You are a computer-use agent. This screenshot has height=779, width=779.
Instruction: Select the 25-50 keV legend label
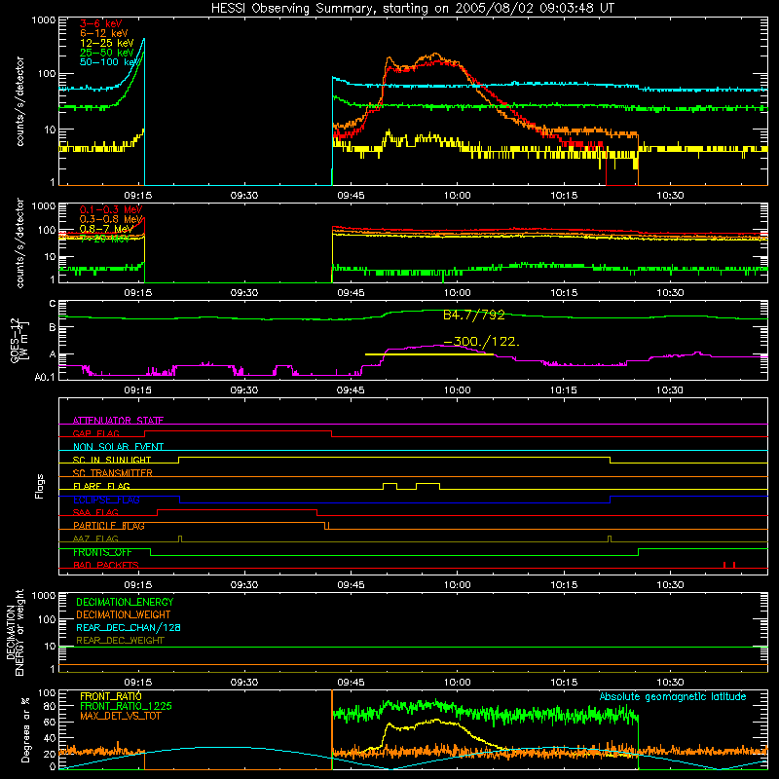point(107,53)
